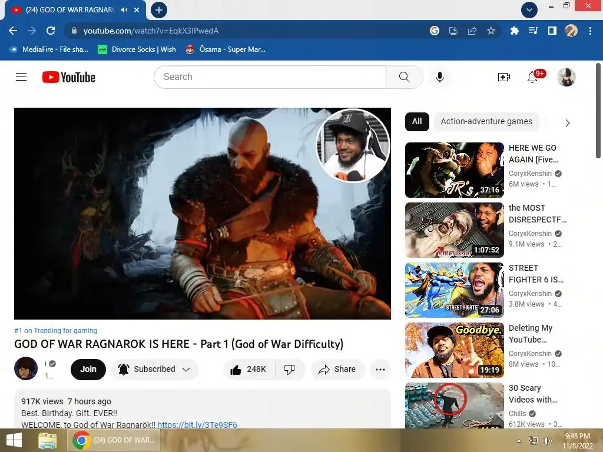Open the Extensions puzzle icon

[x=515, y=31]
